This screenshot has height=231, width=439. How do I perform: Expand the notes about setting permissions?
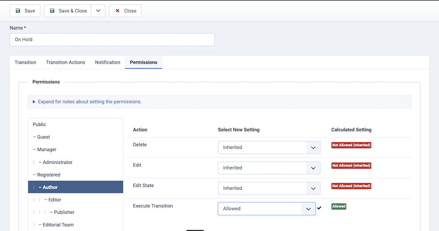point(90,101)
